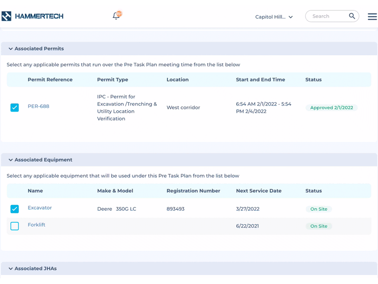378x284 pixels.
Task: Collapse the Associated Equipment section
Action: click(11, 160)
